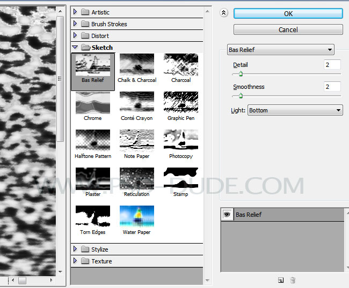Image resolution: width=349 pixels, height=288 pixels.
Task: Choose the Torn Edges filter thumbnail
Action: point(93,216)
